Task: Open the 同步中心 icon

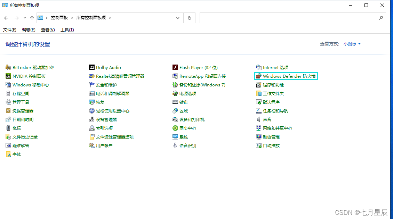Action: click(175, 128)
